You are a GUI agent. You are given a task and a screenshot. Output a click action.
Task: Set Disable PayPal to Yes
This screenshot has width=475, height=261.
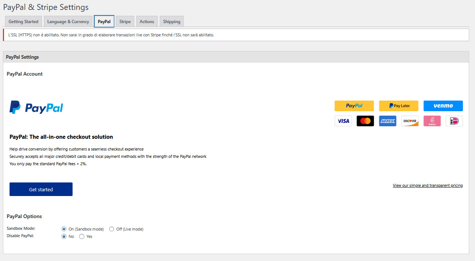click(82, 236)
